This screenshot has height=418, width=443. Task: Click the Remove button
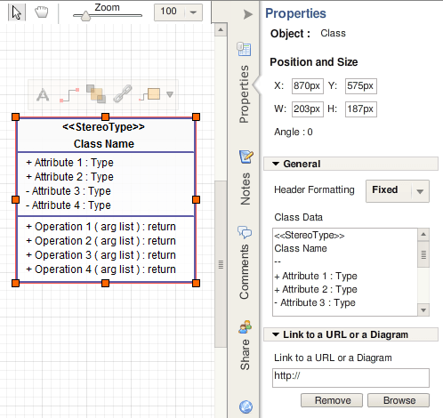click(x=332, y=400)
